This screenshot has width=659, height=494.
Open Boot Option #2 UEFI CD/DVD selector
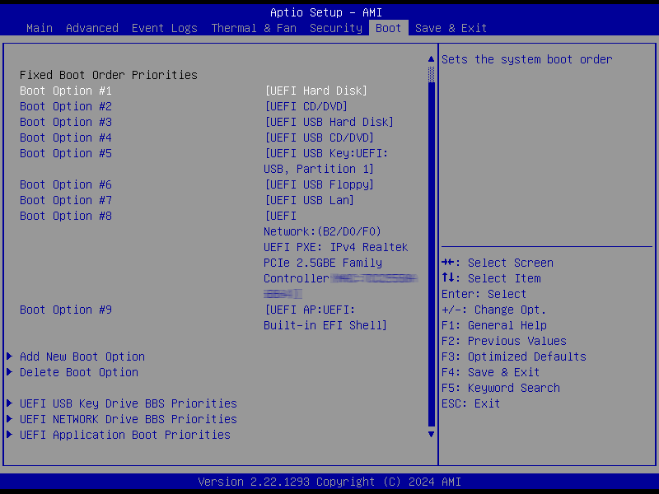(x=306, y=106)
